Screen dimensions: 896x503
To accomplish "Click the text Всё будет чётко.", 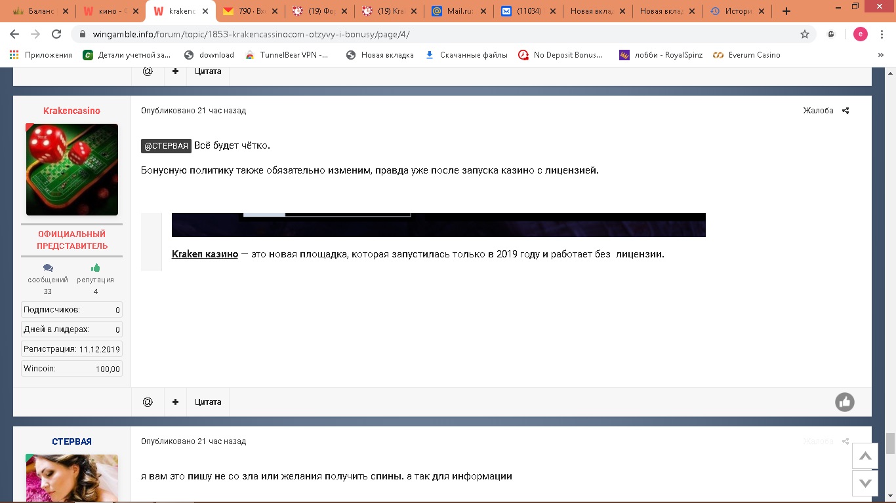I will pyautogui.click(x=232, y=145).
